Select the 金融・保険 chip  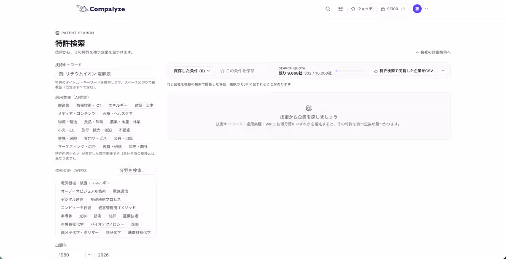(x=67, y=138)
